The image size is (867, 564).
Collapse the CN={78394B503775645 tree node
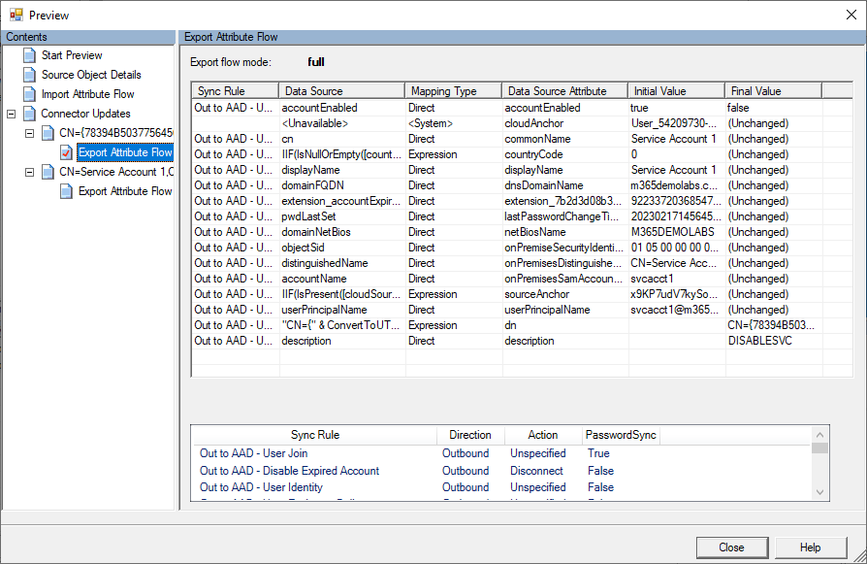29,133
